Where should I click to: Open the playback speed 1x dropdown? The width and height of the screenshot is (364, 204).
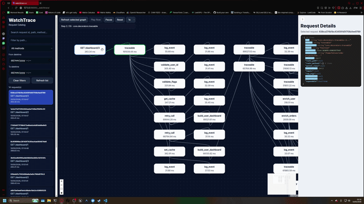(131, 19)
